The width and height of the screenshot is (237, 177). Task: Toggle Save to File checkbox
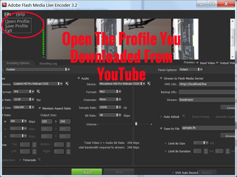tap(161, 128)
